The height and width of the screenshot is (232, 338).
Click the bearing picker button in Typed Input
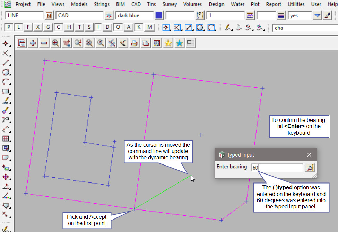coord(309,168)
